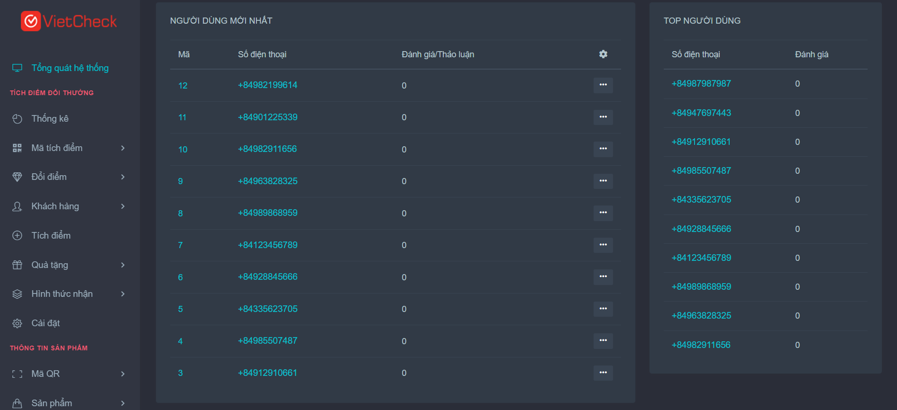The height and width of the screenshot is (410, 897).
Task: Open +84912910661 in Top người dùng
Action: (701, 142)
